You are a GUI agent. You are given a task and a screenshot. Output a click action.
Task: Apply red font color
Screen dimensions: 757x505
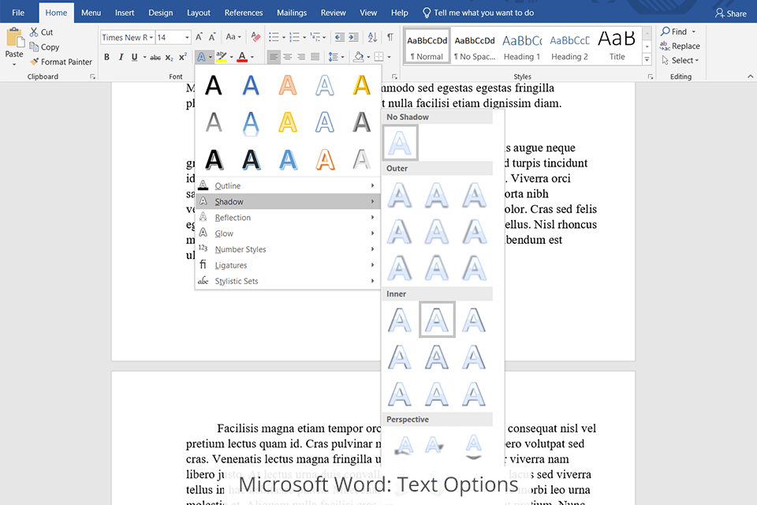tap(242, 57)
